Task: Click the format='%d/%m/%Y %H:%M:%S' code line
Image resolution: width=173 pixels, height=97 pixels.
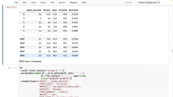Action: pos(56,78)
